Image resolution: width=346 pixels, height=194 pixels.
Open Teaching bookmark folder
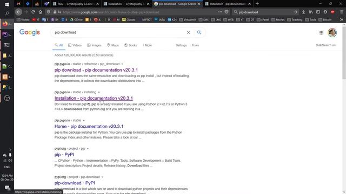[295, 19]
